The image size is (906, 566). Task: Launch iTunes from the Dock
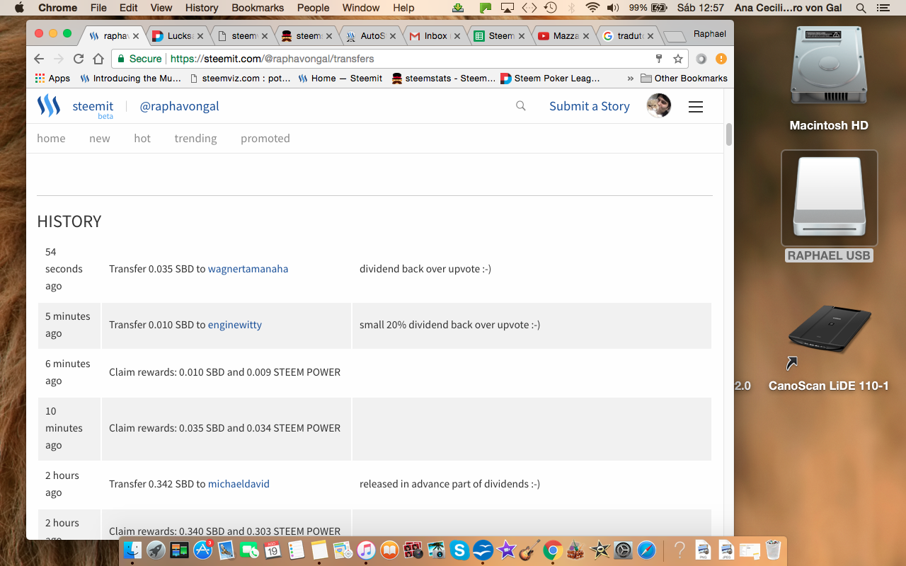pos(366,550)
